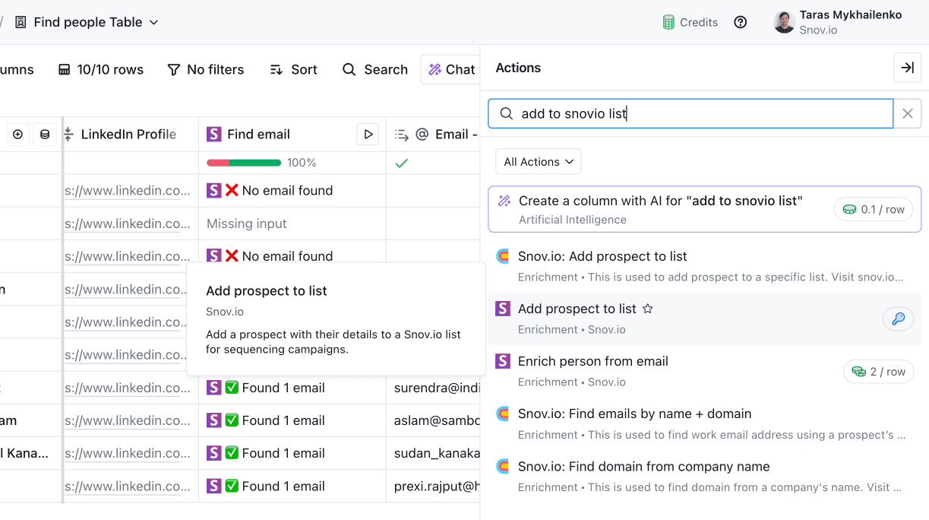The height and width of the screenshot is (520, 929).
Task: Click the database stack icon in header
Action: click(45, 134)
